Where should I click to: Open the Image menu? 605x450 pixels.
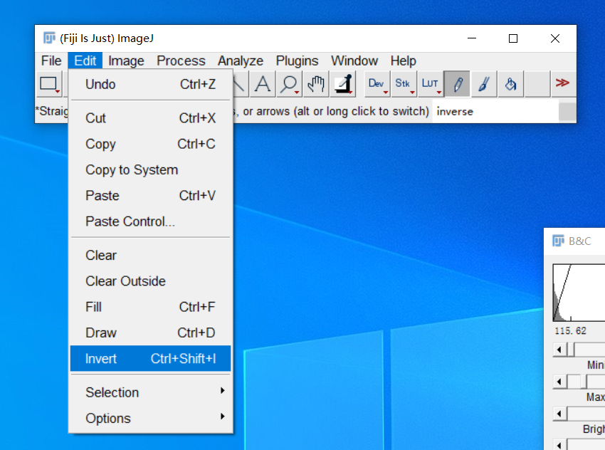[x=126, y=61]
